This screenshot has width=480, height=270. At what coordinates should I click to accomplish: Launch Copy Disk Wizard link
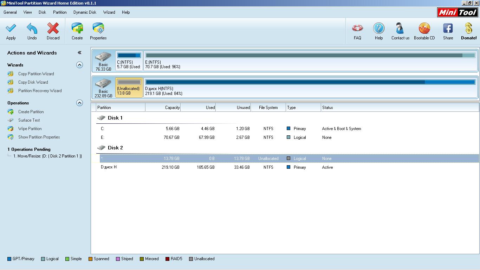pyautogui.click(x=33, y=82)
